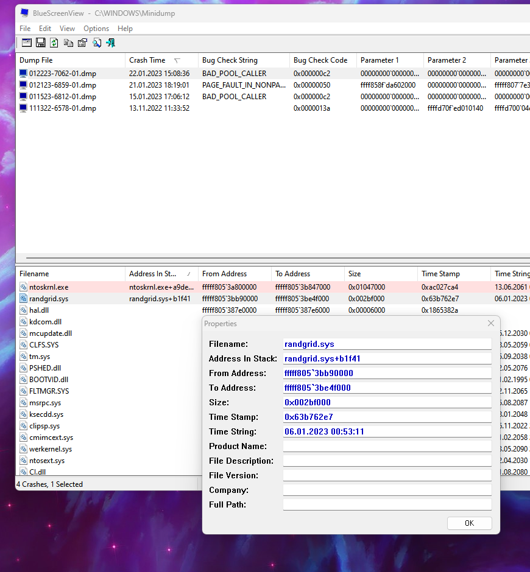
Task: Click the FLTMGR.SYS module icon
Action: coord(23,391)
